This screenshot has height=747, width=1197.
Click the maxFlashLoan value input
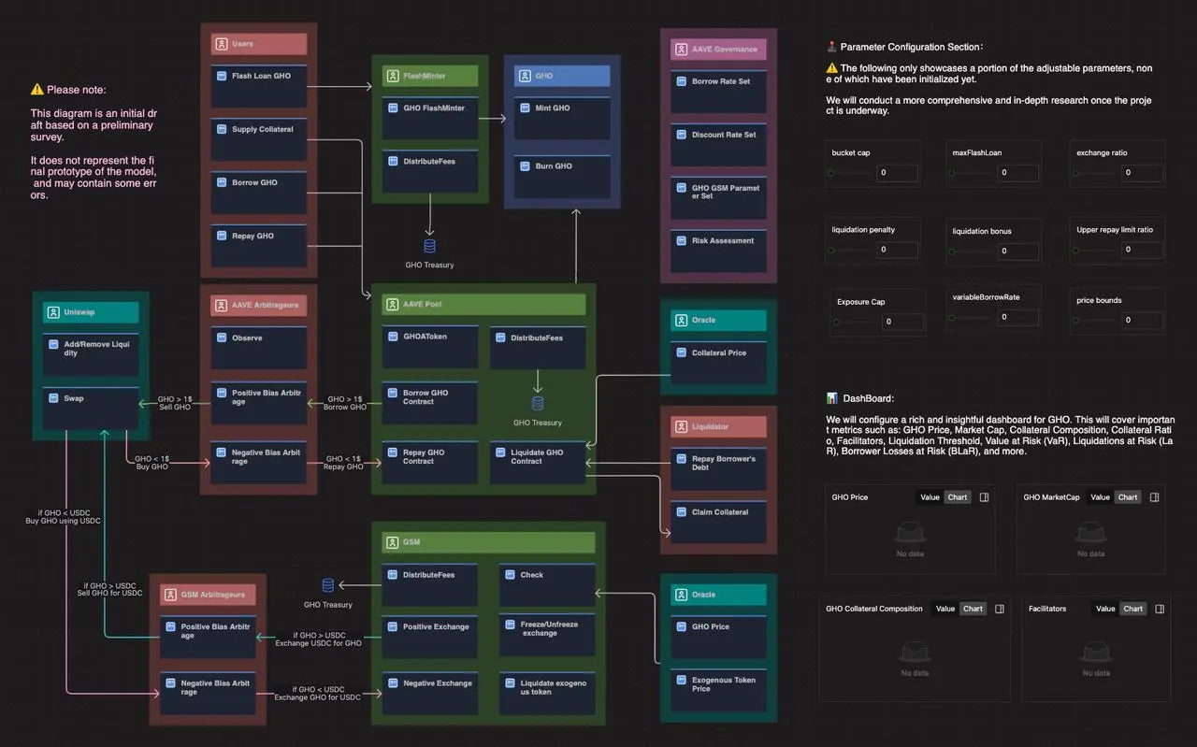[x=1017, y=173]
